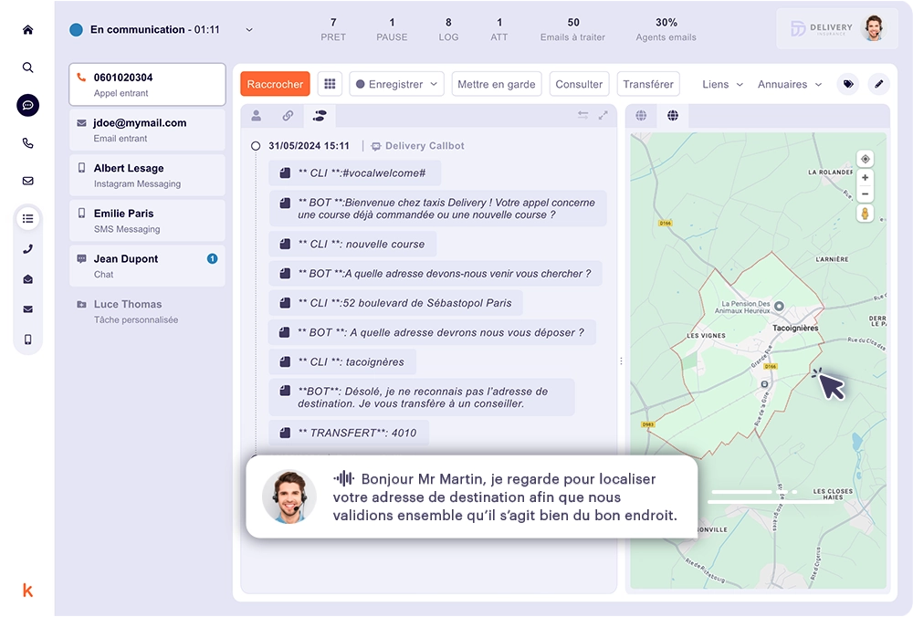Click the agent photo in speech popup
This screenshot has height=617, width=913.
point(289,497)
